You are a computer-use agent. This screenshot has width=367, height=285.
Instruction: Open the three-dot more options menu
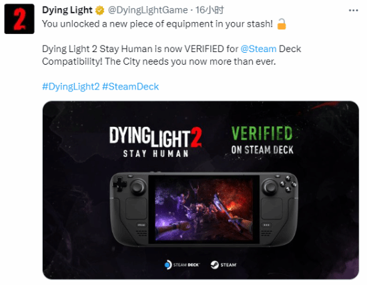pyautogui.click(x=353, y=10)
